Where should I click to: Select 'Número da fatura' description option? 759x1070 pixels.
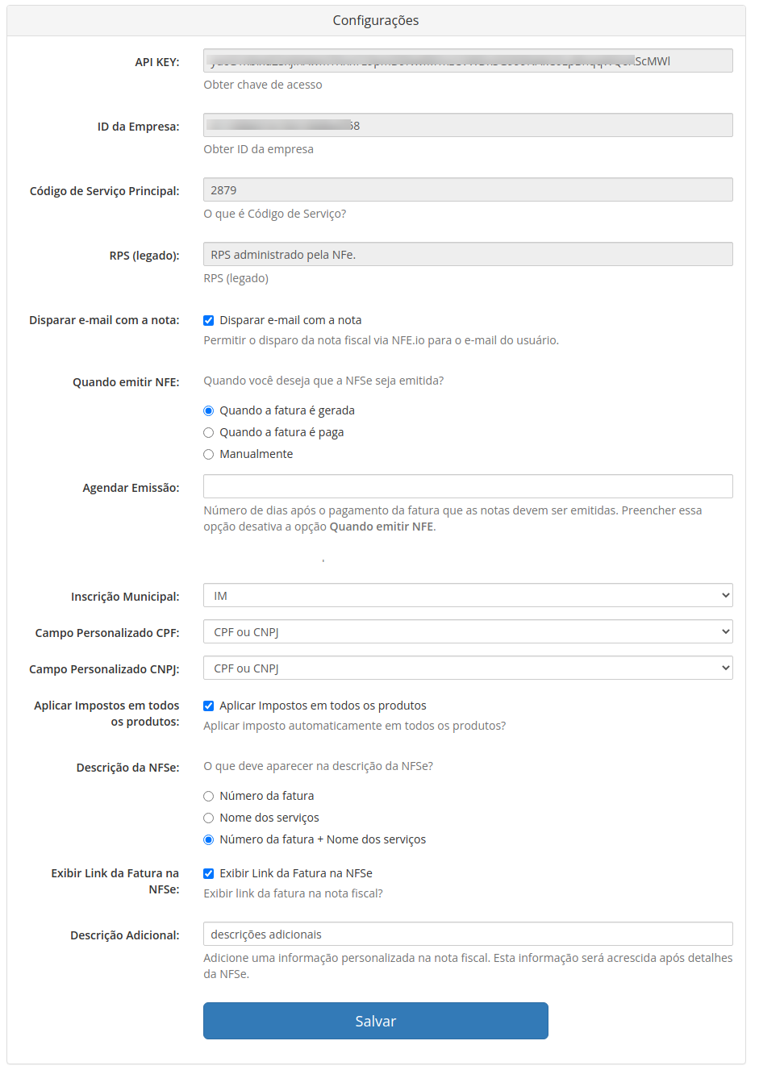[x=208, y=796]
